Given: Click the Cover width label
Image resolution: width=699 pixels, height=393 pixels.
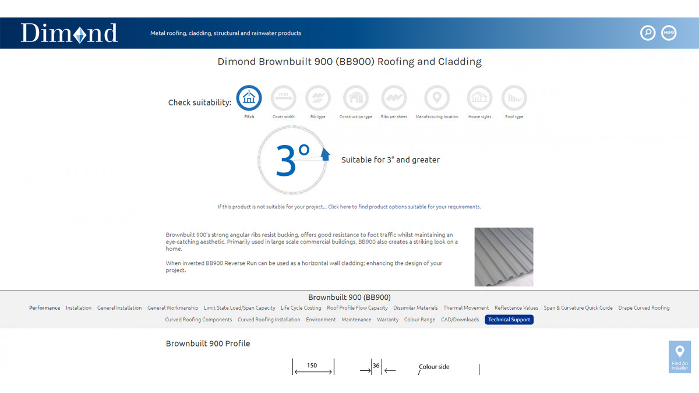Looking at the screenshot, I should pos(284,117).
